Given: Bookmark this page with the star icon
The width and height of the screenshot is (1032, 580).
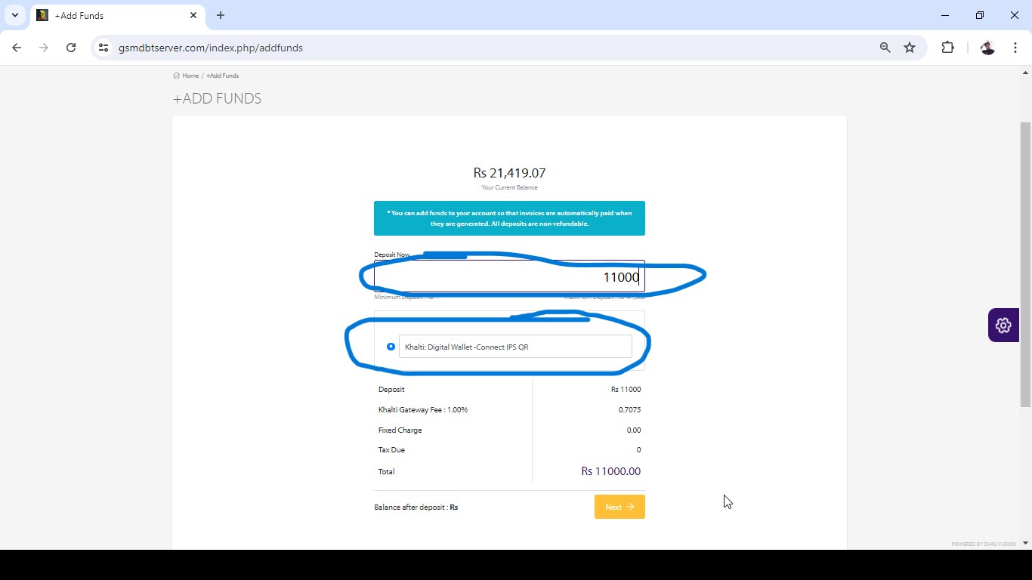Looking at the screenshot, I should click(x=910, y=48).
